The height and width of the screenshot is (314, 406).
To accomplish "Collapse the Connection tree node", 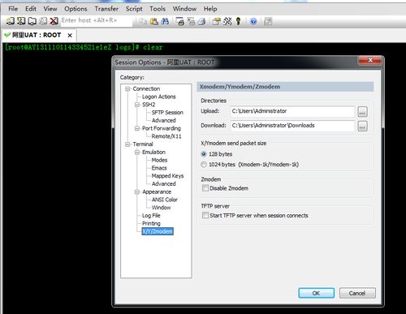I will click(x=127, y=88).
